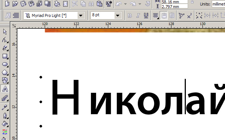Create a new document with the New icon

7,3
